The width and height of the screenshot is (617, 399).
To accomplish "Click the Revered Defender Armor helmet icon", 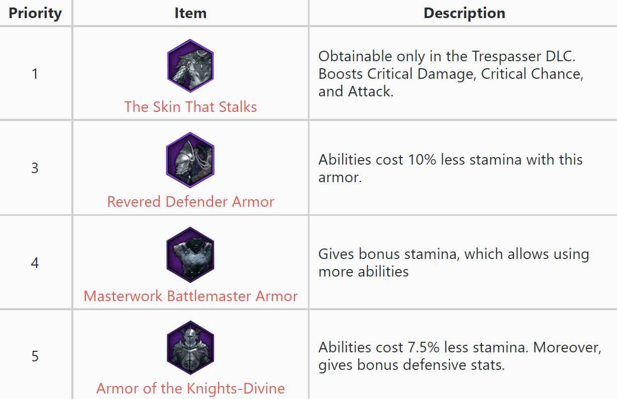I will pos(190,160).
